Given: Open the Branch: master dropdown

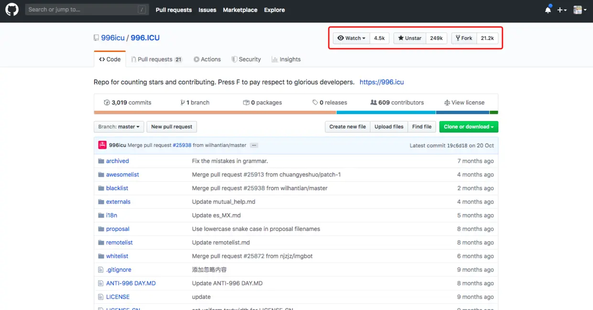Looking at the screenshot, I should coord(119,127).
